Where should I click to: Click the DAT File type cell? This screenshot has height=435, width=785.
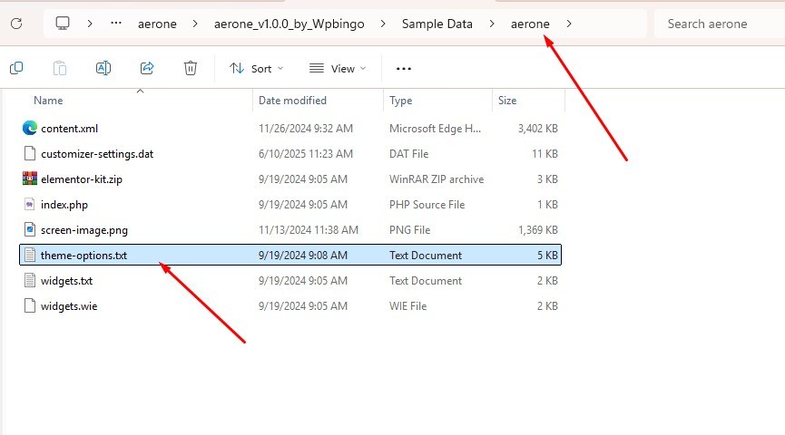pos(409,154)
